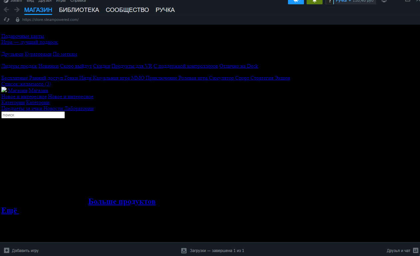Go forward with the forward arrow
Image resolution: width=420 pixels, height=256 pixels.
tap(17, 10)
